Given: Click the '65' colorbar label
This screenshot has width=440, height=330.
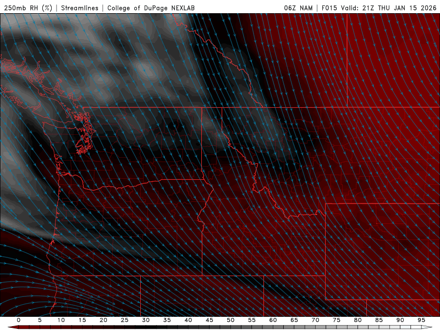Looking at the screenshot, I should [x=294, y=320].
